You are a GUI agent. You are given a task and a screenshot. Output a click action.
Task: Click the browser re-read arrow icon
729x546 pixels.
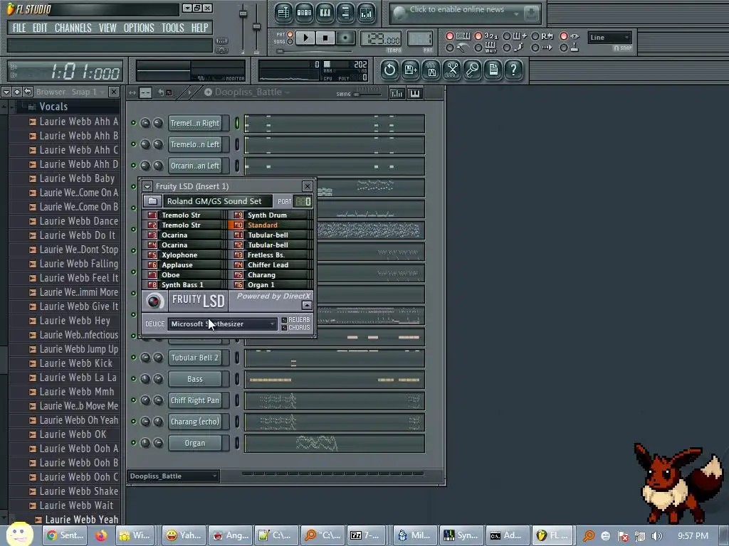pyautogui.click(x=28, y=92)
